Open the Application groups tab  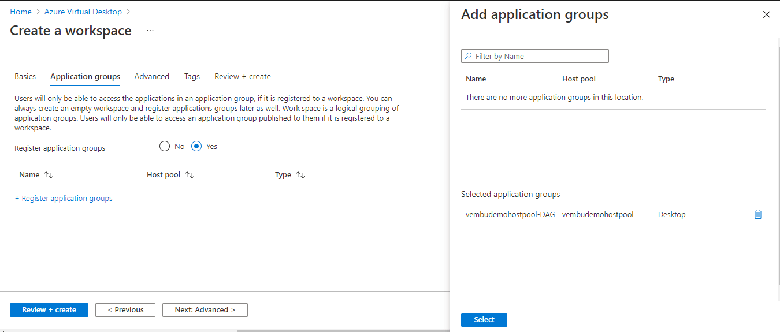(86, 76)
